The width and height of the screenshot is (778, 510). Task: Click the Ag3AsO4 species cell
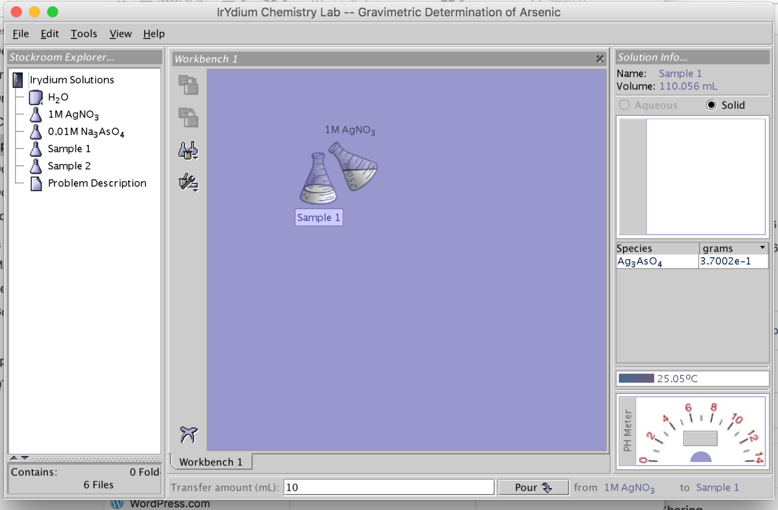(x=657, y=262)
